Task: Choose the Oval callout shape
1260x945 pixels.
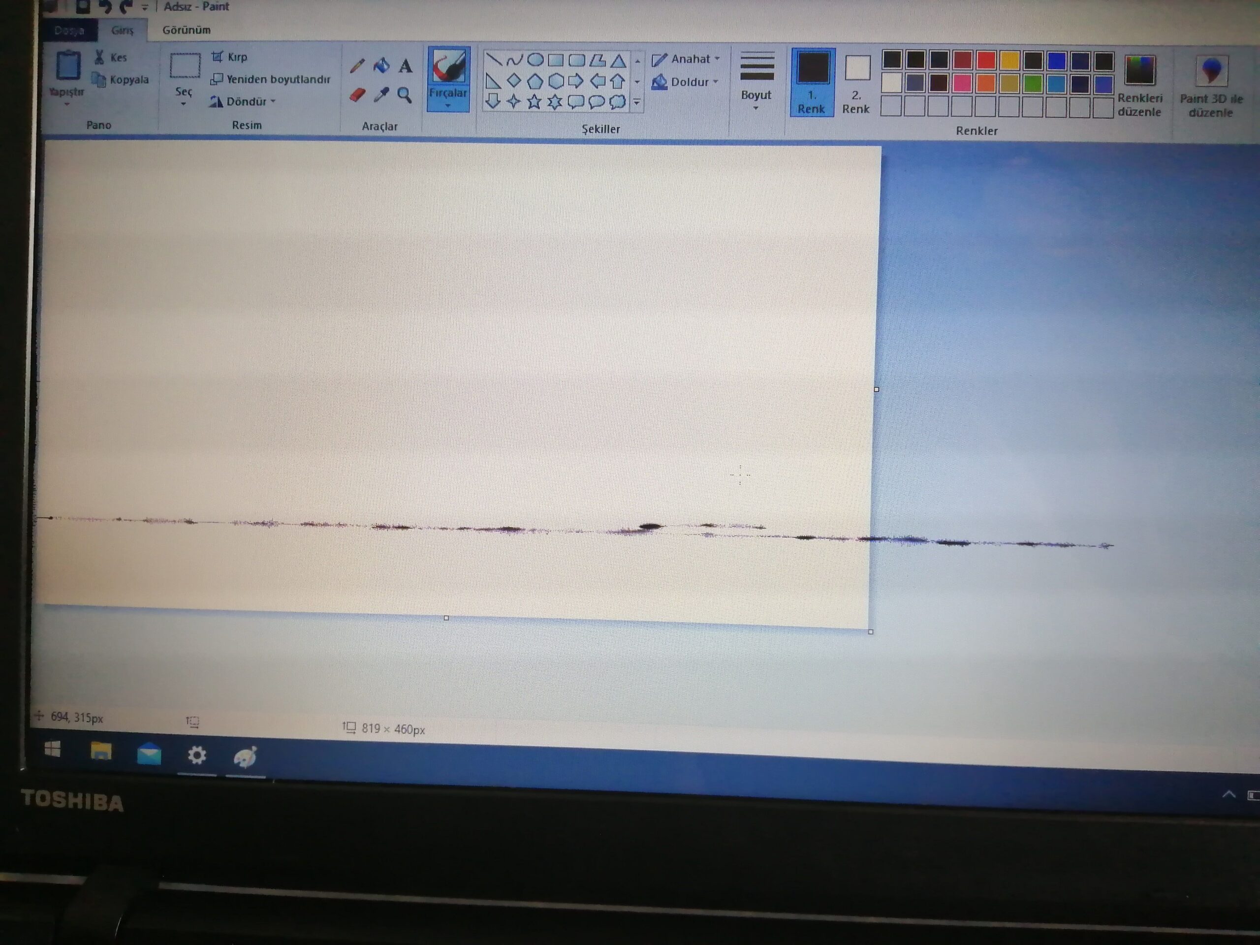Action: (597, 102)
